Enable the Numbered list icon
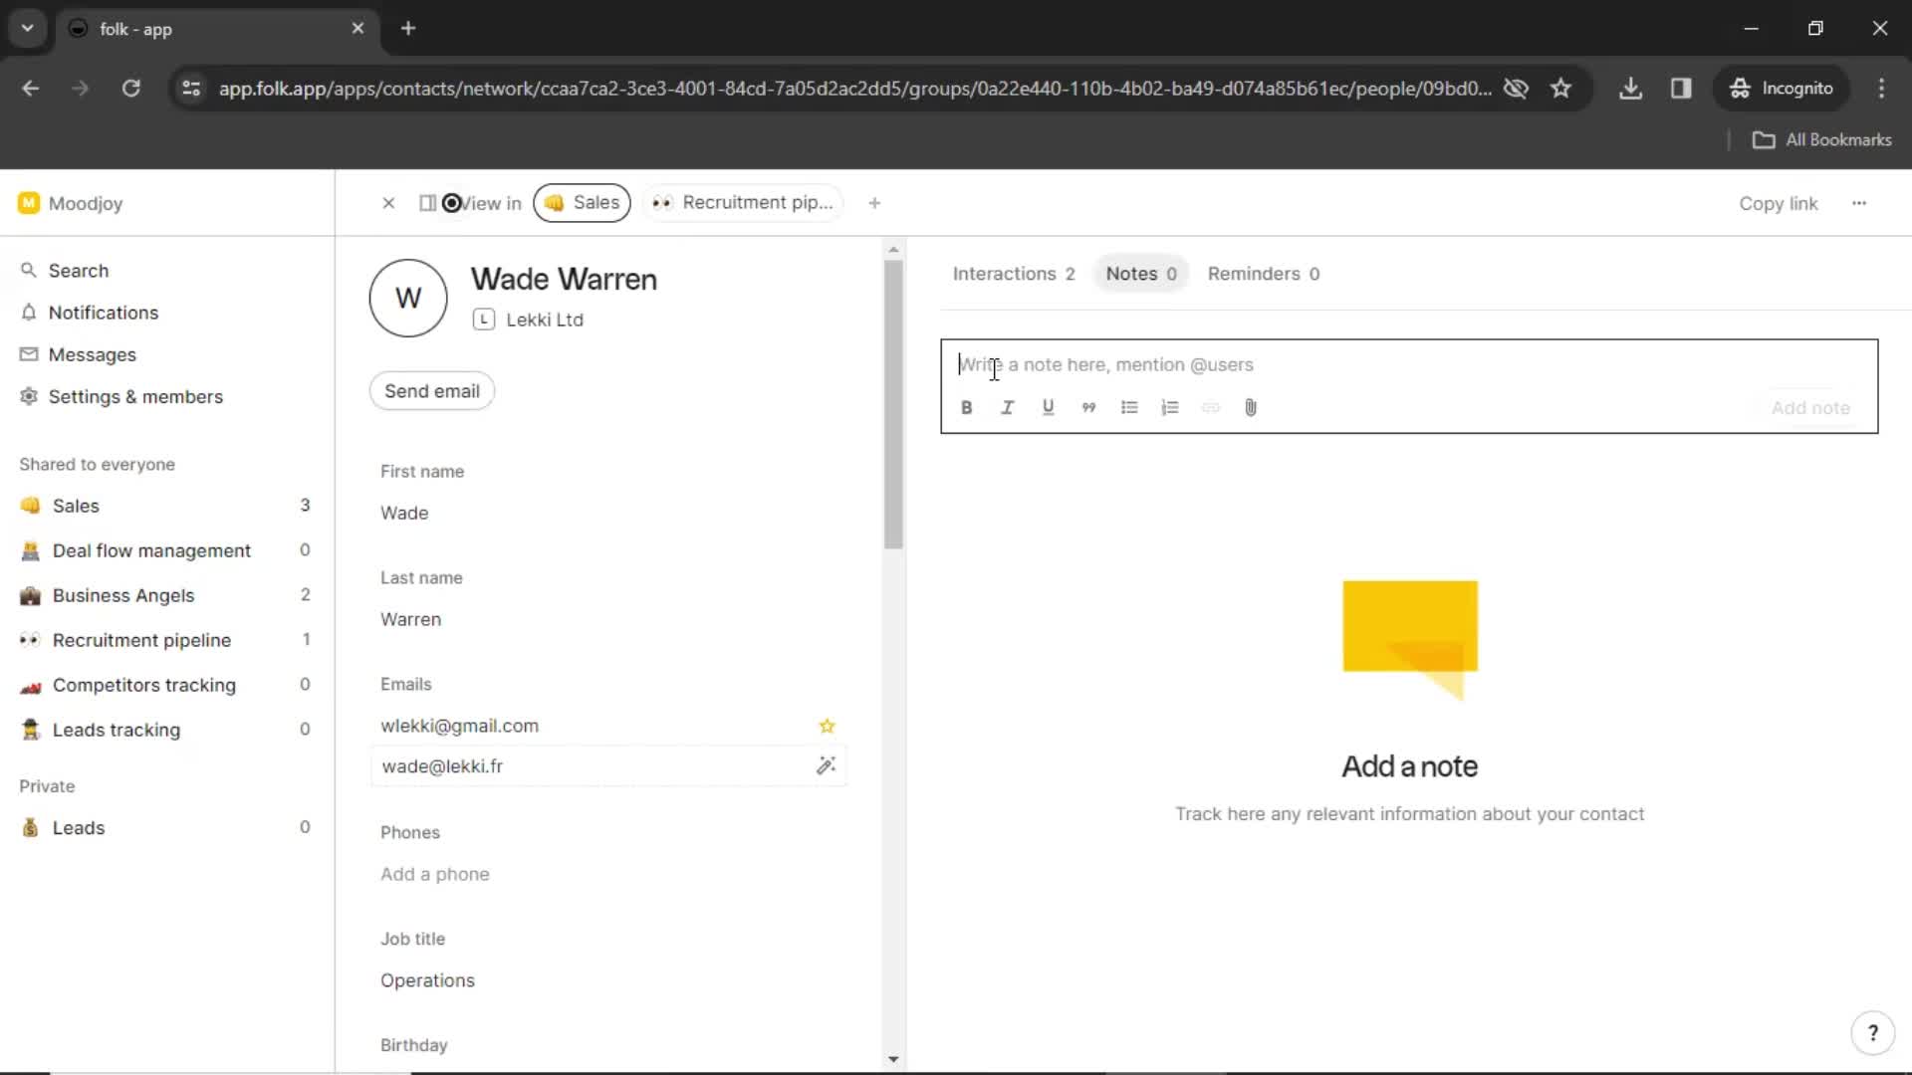1912x1075 pixels. pos(1169,407)
